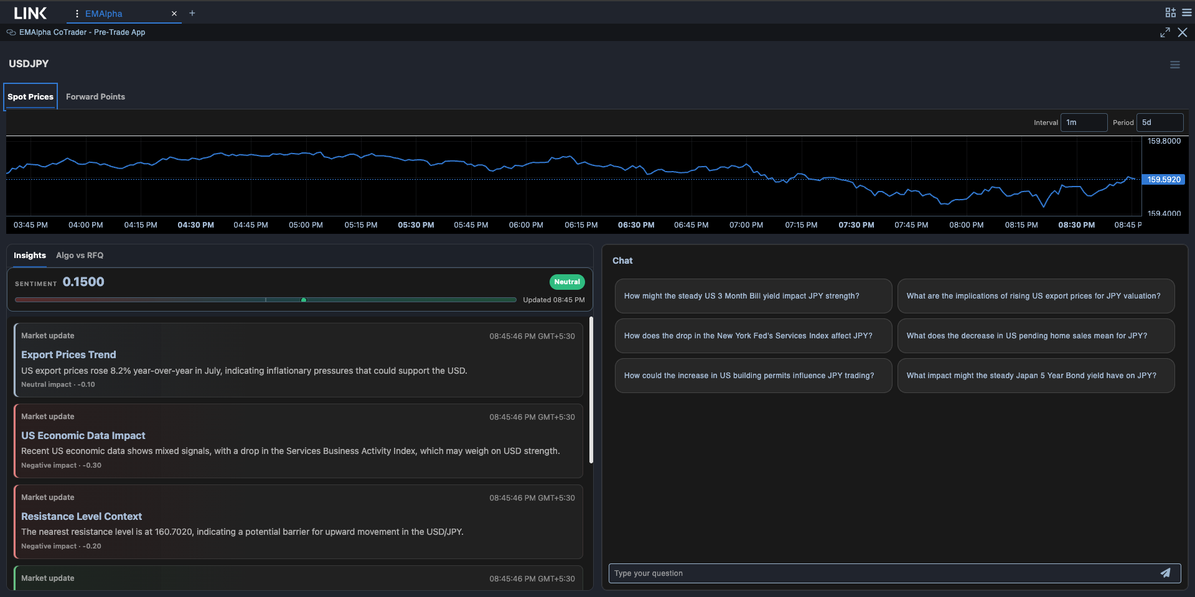Open the USDJPY panel menu icon

point(1175,65)
